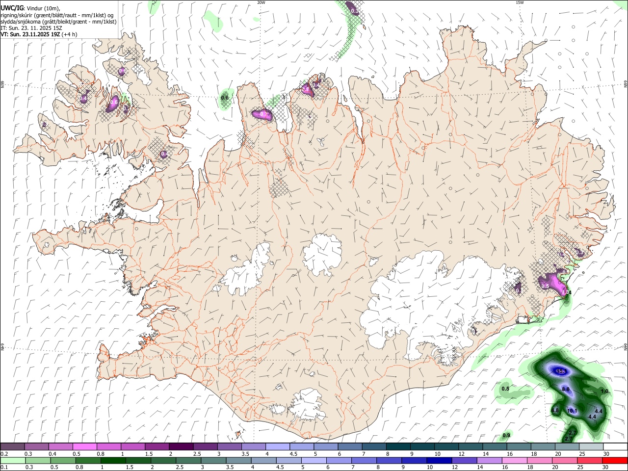Pick the purple 12 swatch in lower legend row

click(464, 461)
